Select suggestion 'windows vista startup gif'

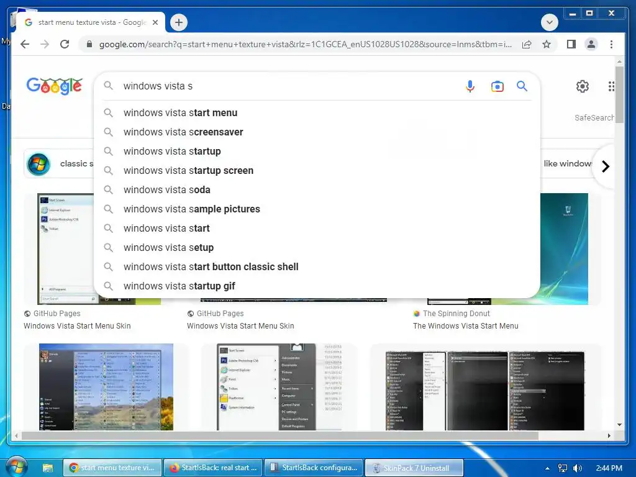tap(317, 286)
